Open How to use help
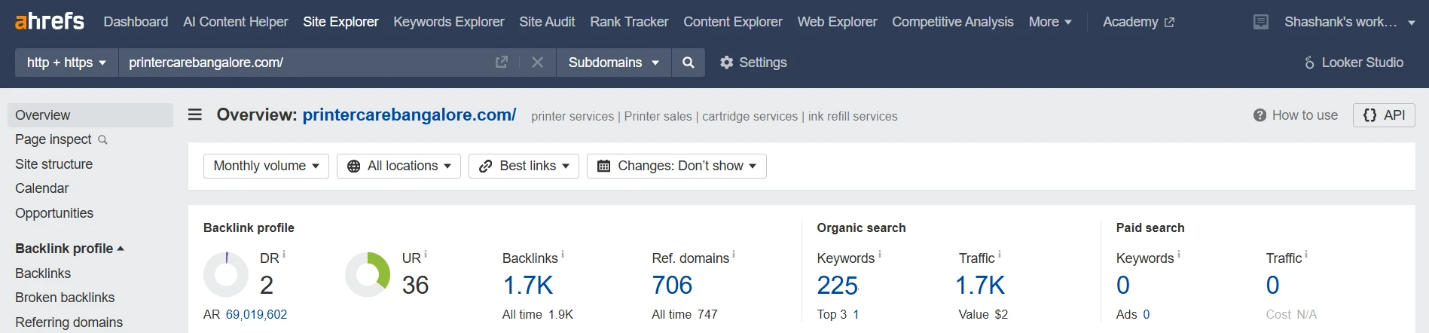 pyautogui.click(x=1296, y=115)
